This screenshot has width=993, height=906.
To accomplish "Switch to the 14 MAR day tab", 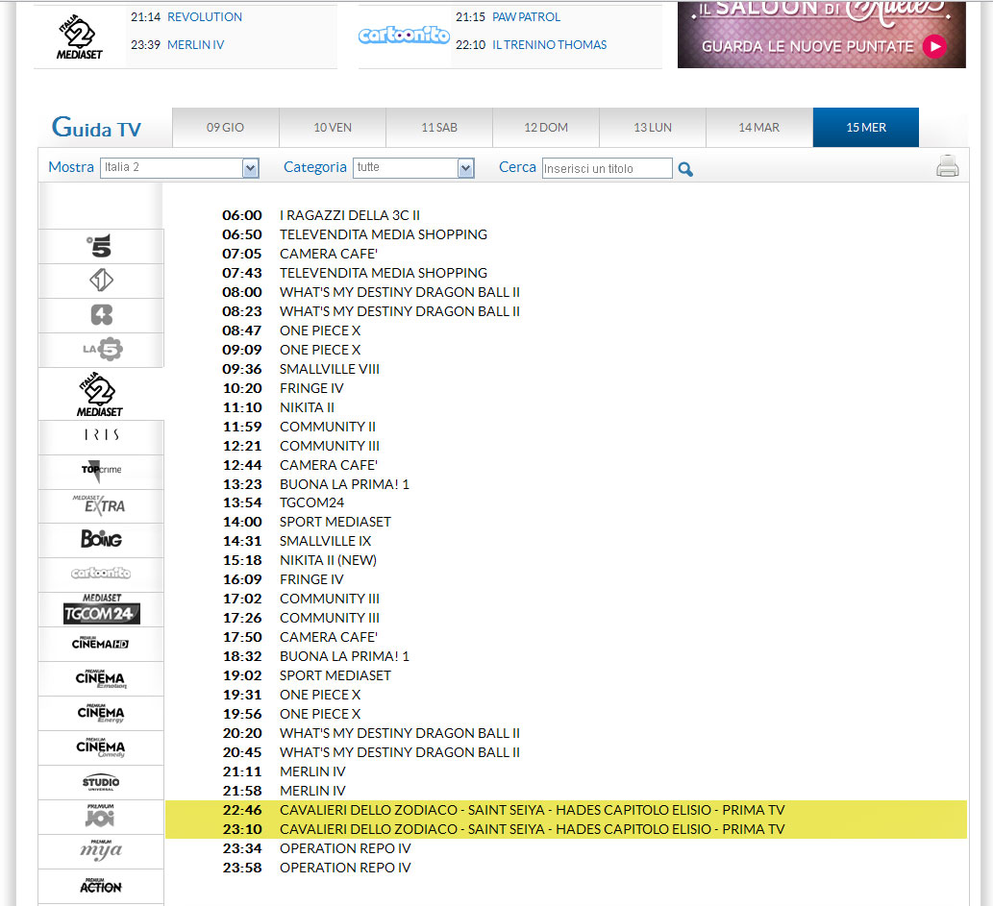I will point(758,127).
